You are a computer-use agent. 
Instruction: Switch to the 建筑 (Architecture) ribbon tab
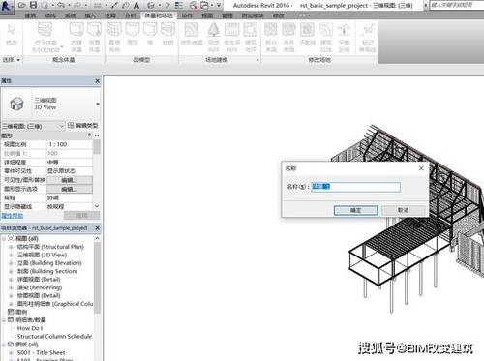[31, 15]
